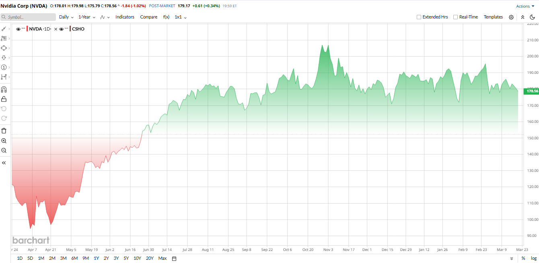Open the 1x1 layout dropdown
This screenshot has width=539, height=263.
(181, 17)
